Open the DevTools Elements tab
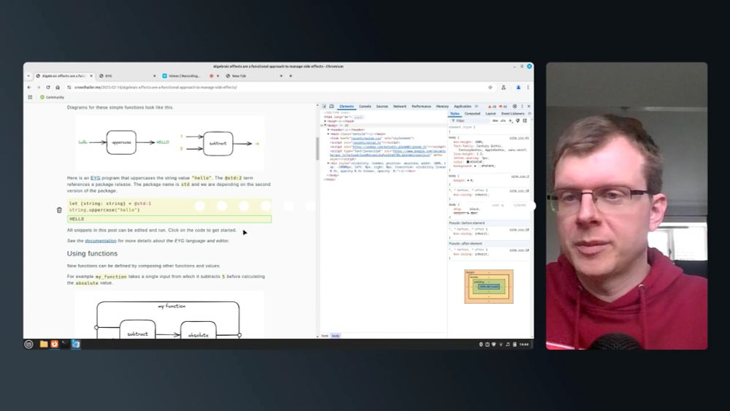This screenshot has width=730, height=411. pyautogui.click(x=346, y=107)
